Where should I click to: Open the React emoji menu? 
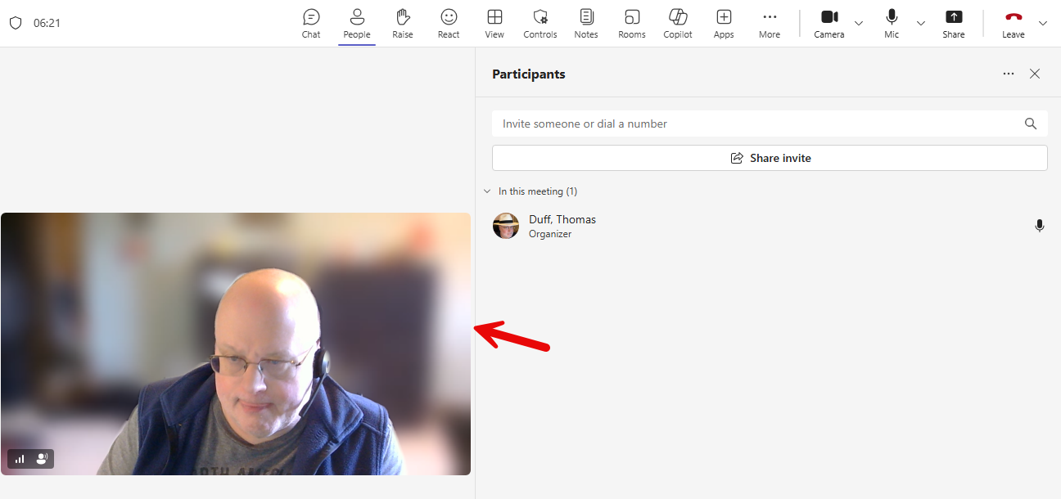tap(449, 23)
